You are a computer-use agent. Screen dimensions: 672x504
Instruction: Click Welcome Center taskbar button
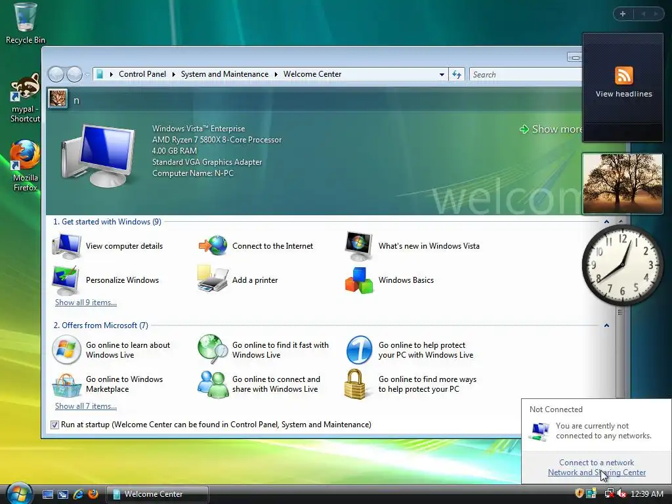tap(157, 494)
